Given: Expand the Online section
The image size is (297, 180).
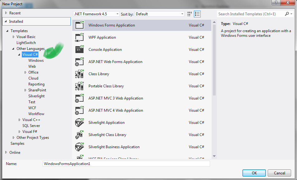Looking at the screenshot, I should pos(6,152).
